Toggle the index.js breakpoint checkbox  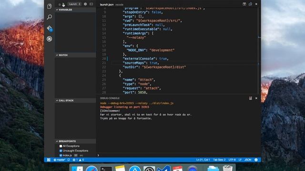pyautogui.click(x=61, y=155)
